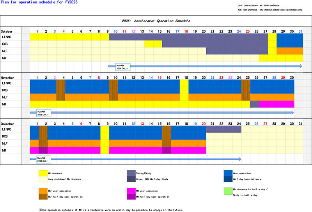Click the green Maintenance in half a day swatch
This screenshot has width=312, height=212.
[x=228, y=191]
